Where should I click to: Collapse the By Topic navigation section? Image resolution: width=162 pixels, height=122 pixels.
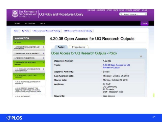coord(44,42)
